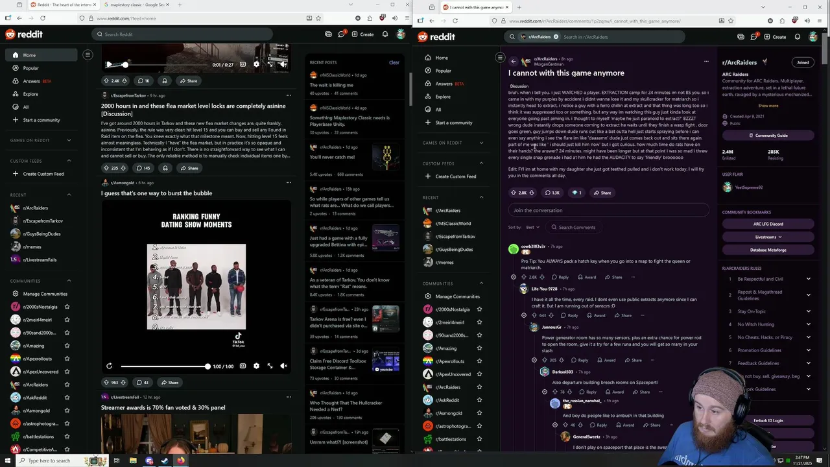Favorite r/AskReddit in right window sidebar

479,400
